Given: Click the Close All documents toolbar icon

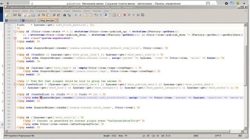Looking at the screenshot, I should click(29, 15).
